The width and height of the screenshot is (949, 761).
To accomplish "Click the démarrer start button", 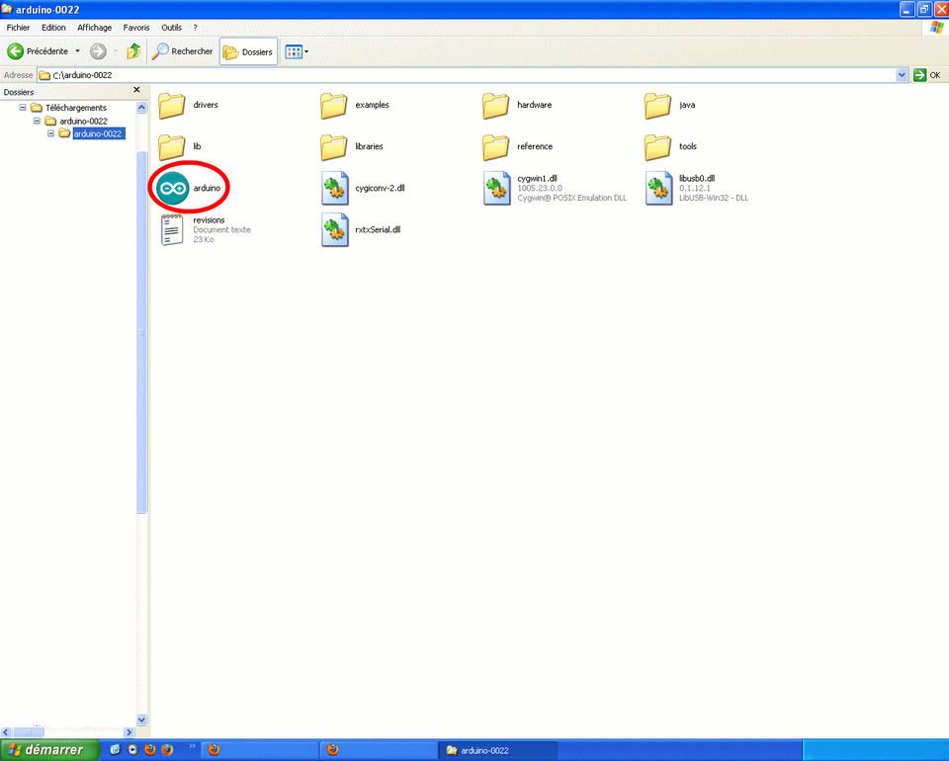I will (x=49, y=750).
